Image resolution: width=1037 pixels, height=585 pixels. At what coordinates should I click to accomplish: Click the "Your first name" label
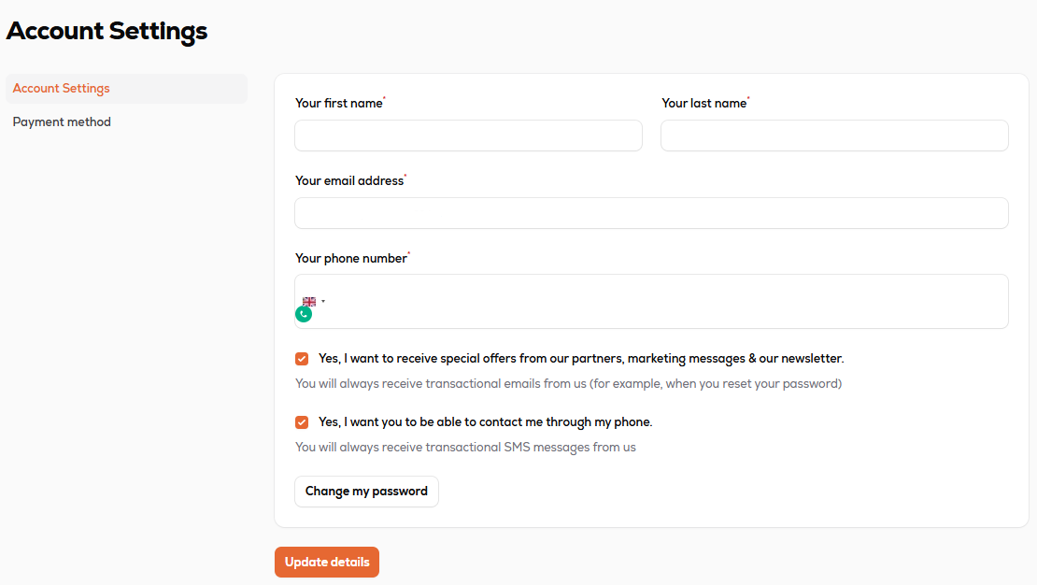tap(339, 104)
